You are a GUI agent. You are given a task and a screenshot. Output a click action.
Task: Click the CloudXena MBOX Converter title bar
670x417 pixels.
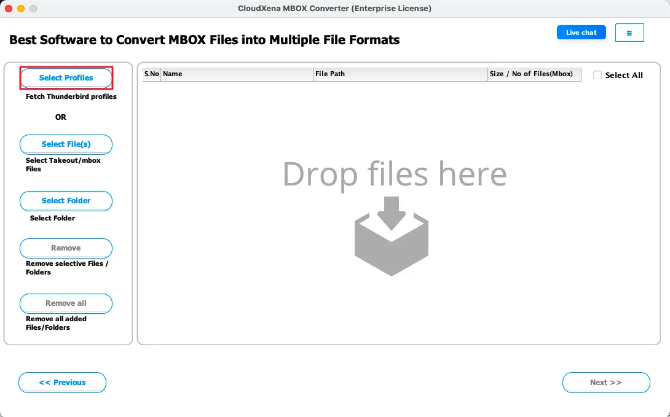(334, 9)
